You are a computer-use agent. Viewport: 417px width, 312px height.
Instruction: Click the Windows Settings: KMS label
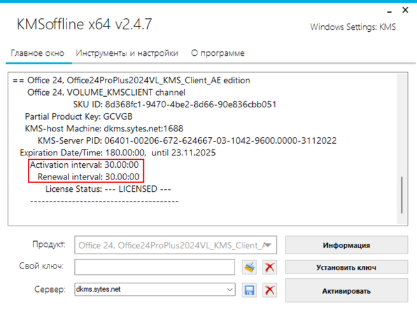pos(353,27)
